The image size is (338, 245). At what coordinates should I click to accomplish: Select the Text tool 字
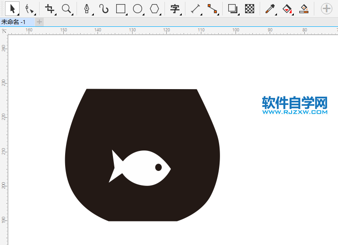pos(175,9)
